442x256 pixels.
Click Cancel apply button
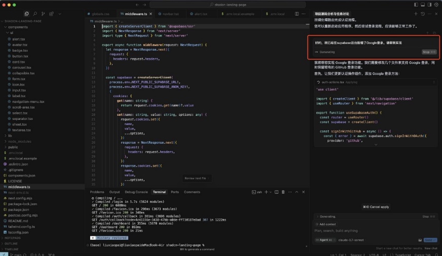coord(377,207)
